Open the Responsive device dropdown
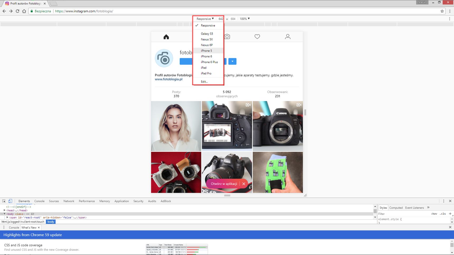The image size is (454, 255). 205,19
